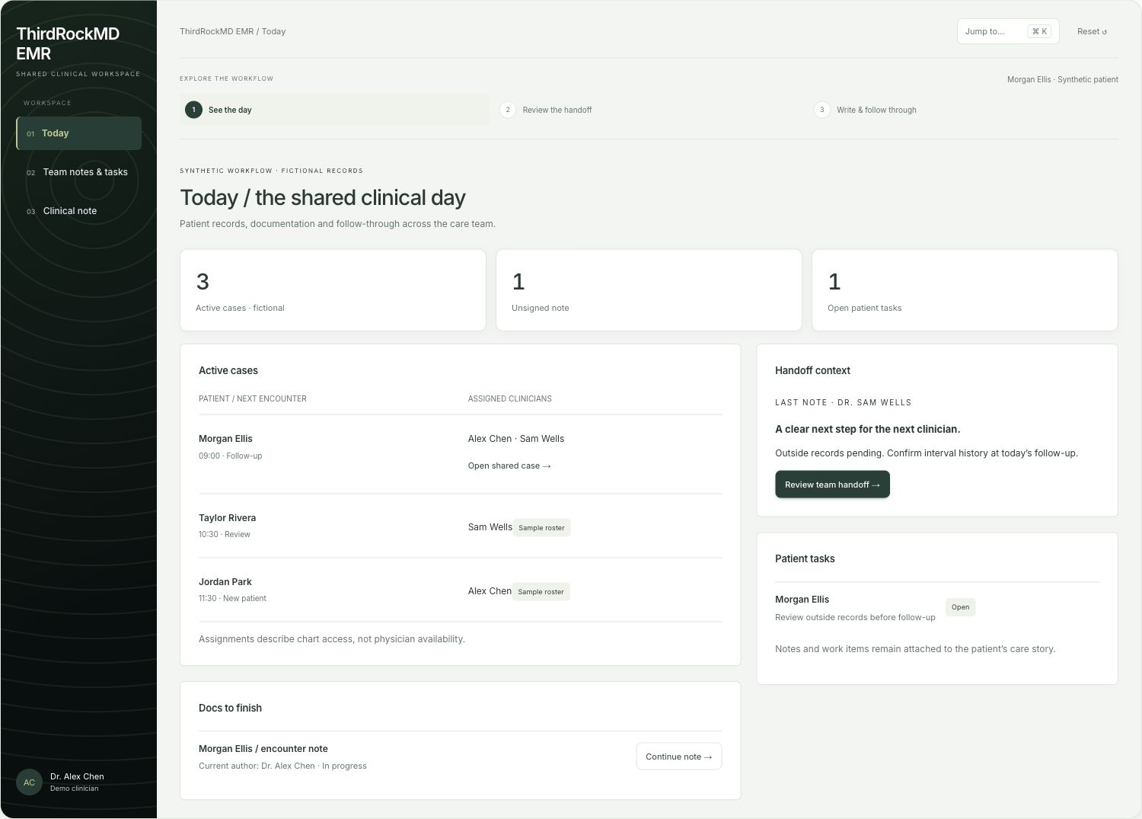This screenshot has width=1142, height=819.
Task: Click Continue note button
Action: [x=678, y=757]
